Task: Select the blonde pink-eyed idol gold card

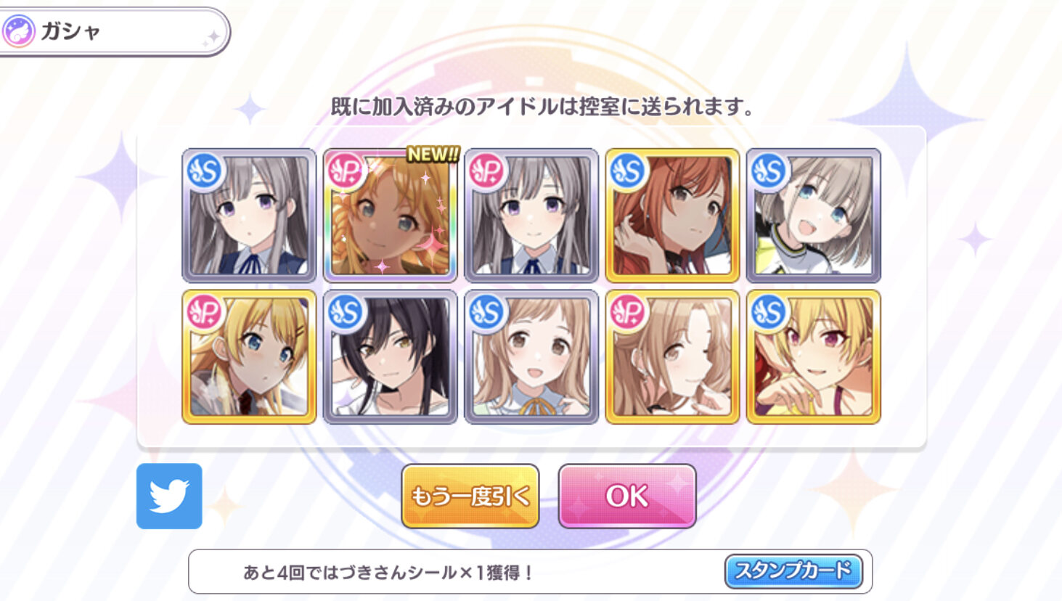Action: pos(814,357)
